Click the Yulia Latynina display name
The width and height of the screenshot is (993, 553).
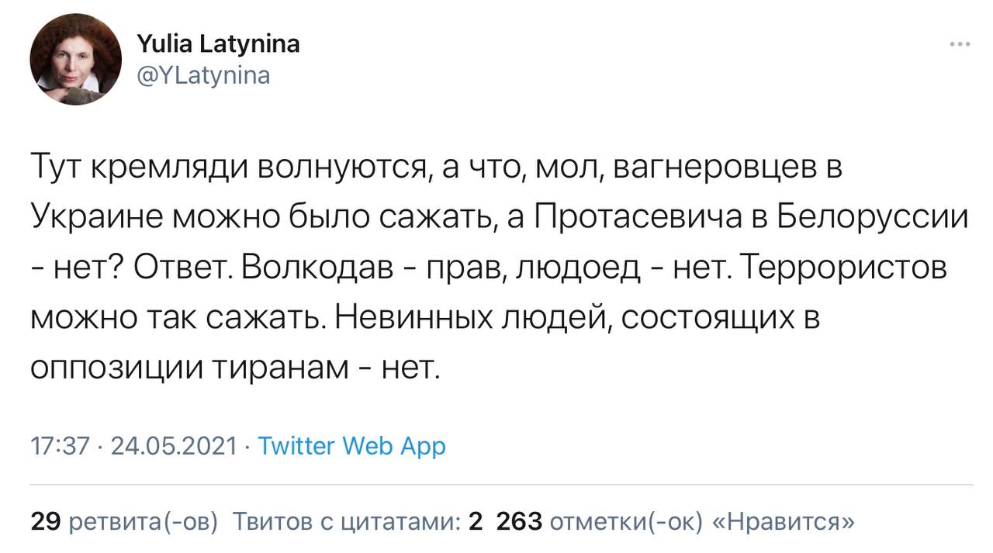tap(218, 44)
